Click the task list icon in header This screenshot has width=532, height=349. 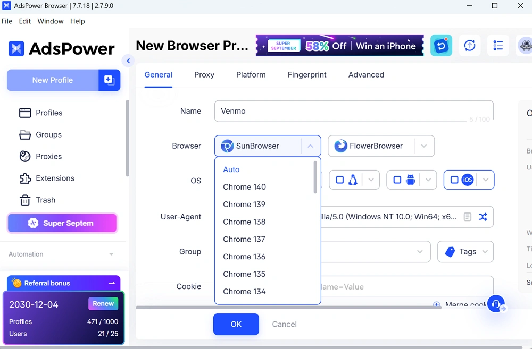click(498, 46)
